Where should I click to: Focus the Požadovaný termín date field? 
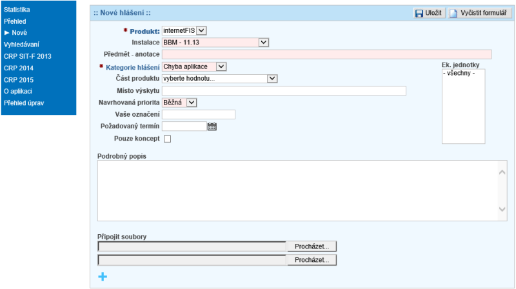coord(184,126)
